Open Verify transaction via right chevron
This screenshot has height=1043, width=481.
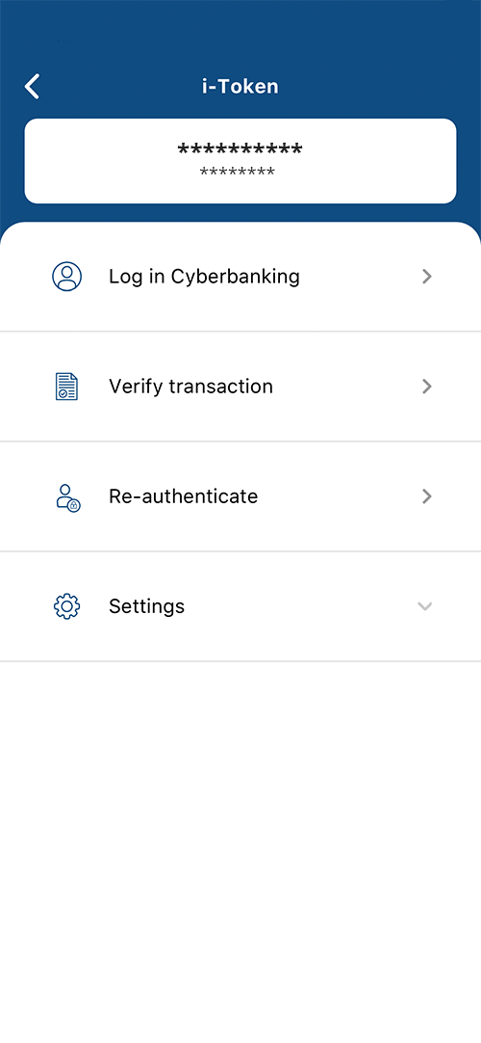pyautogui.click(x=426, y=387)
